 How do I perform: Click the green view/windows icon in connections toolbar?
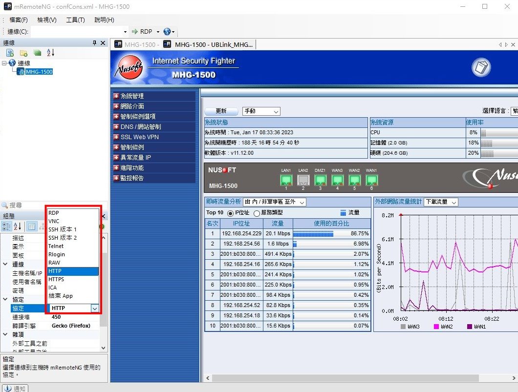[x=37, y=53]
